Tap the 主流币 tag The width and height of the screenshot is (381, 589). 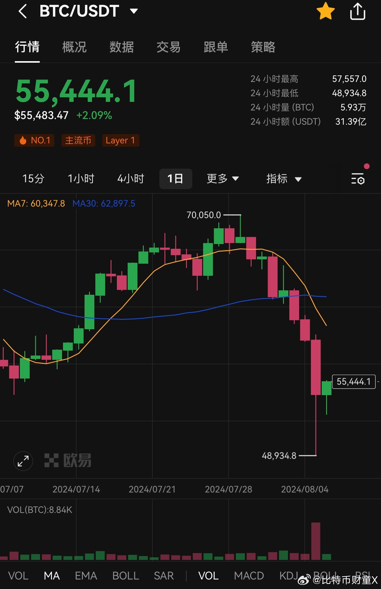tap(78, 140)
